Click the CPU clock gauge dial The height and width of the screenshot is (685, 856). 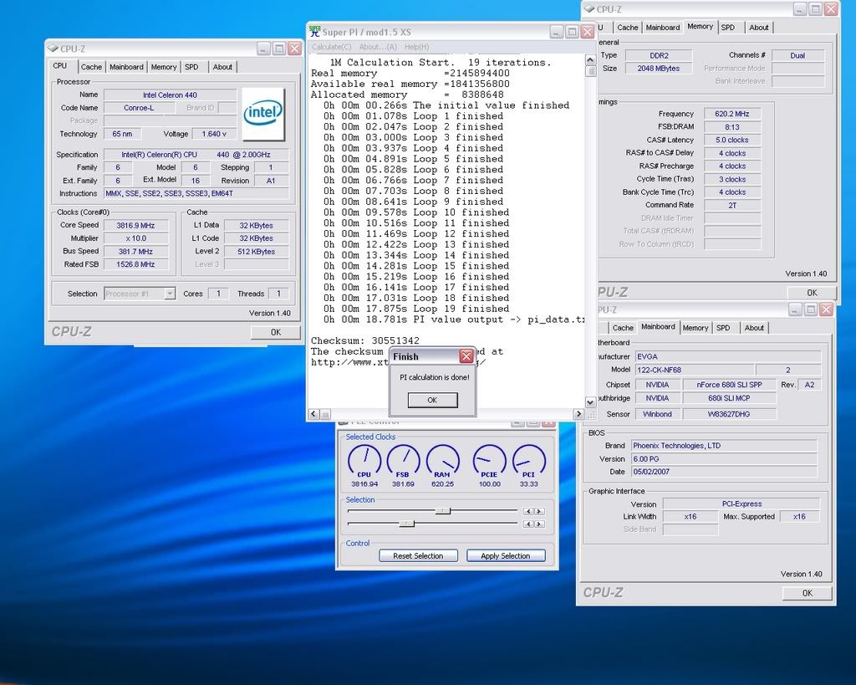coord(364,461)
